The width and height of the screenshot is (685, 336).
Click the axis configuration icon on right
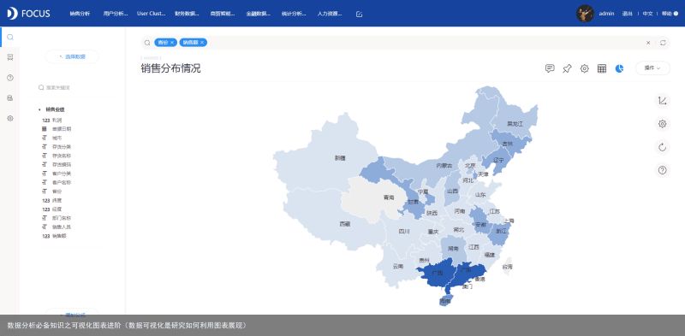[x=662, y=101]
